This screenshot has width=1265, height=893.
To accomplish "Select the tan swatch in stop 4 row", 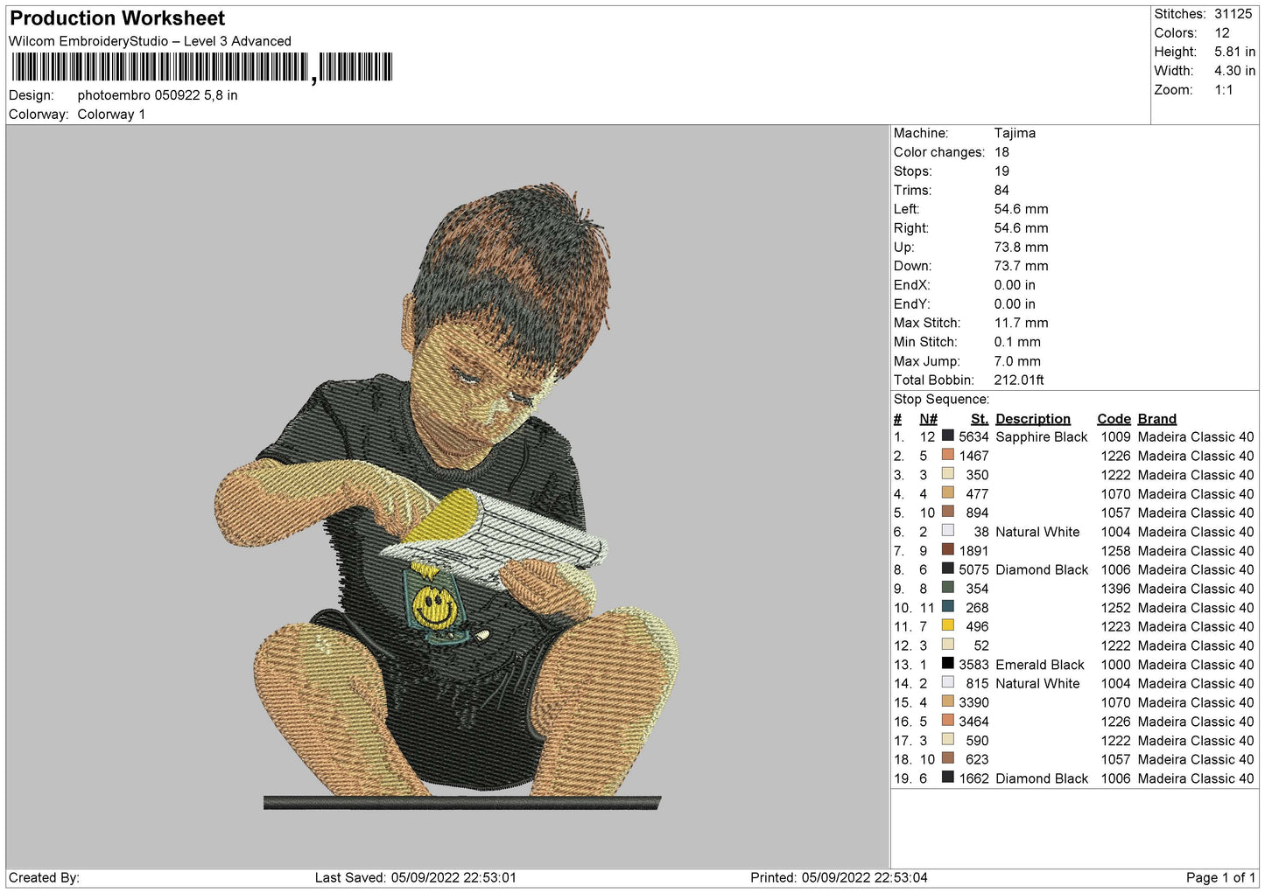I will click(x=947, y=492).
